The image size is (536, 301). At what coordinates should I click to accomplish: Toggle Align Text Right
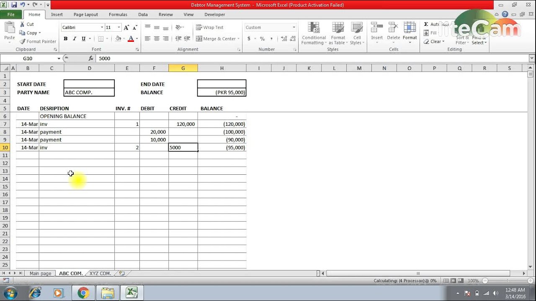coord(166,38)
